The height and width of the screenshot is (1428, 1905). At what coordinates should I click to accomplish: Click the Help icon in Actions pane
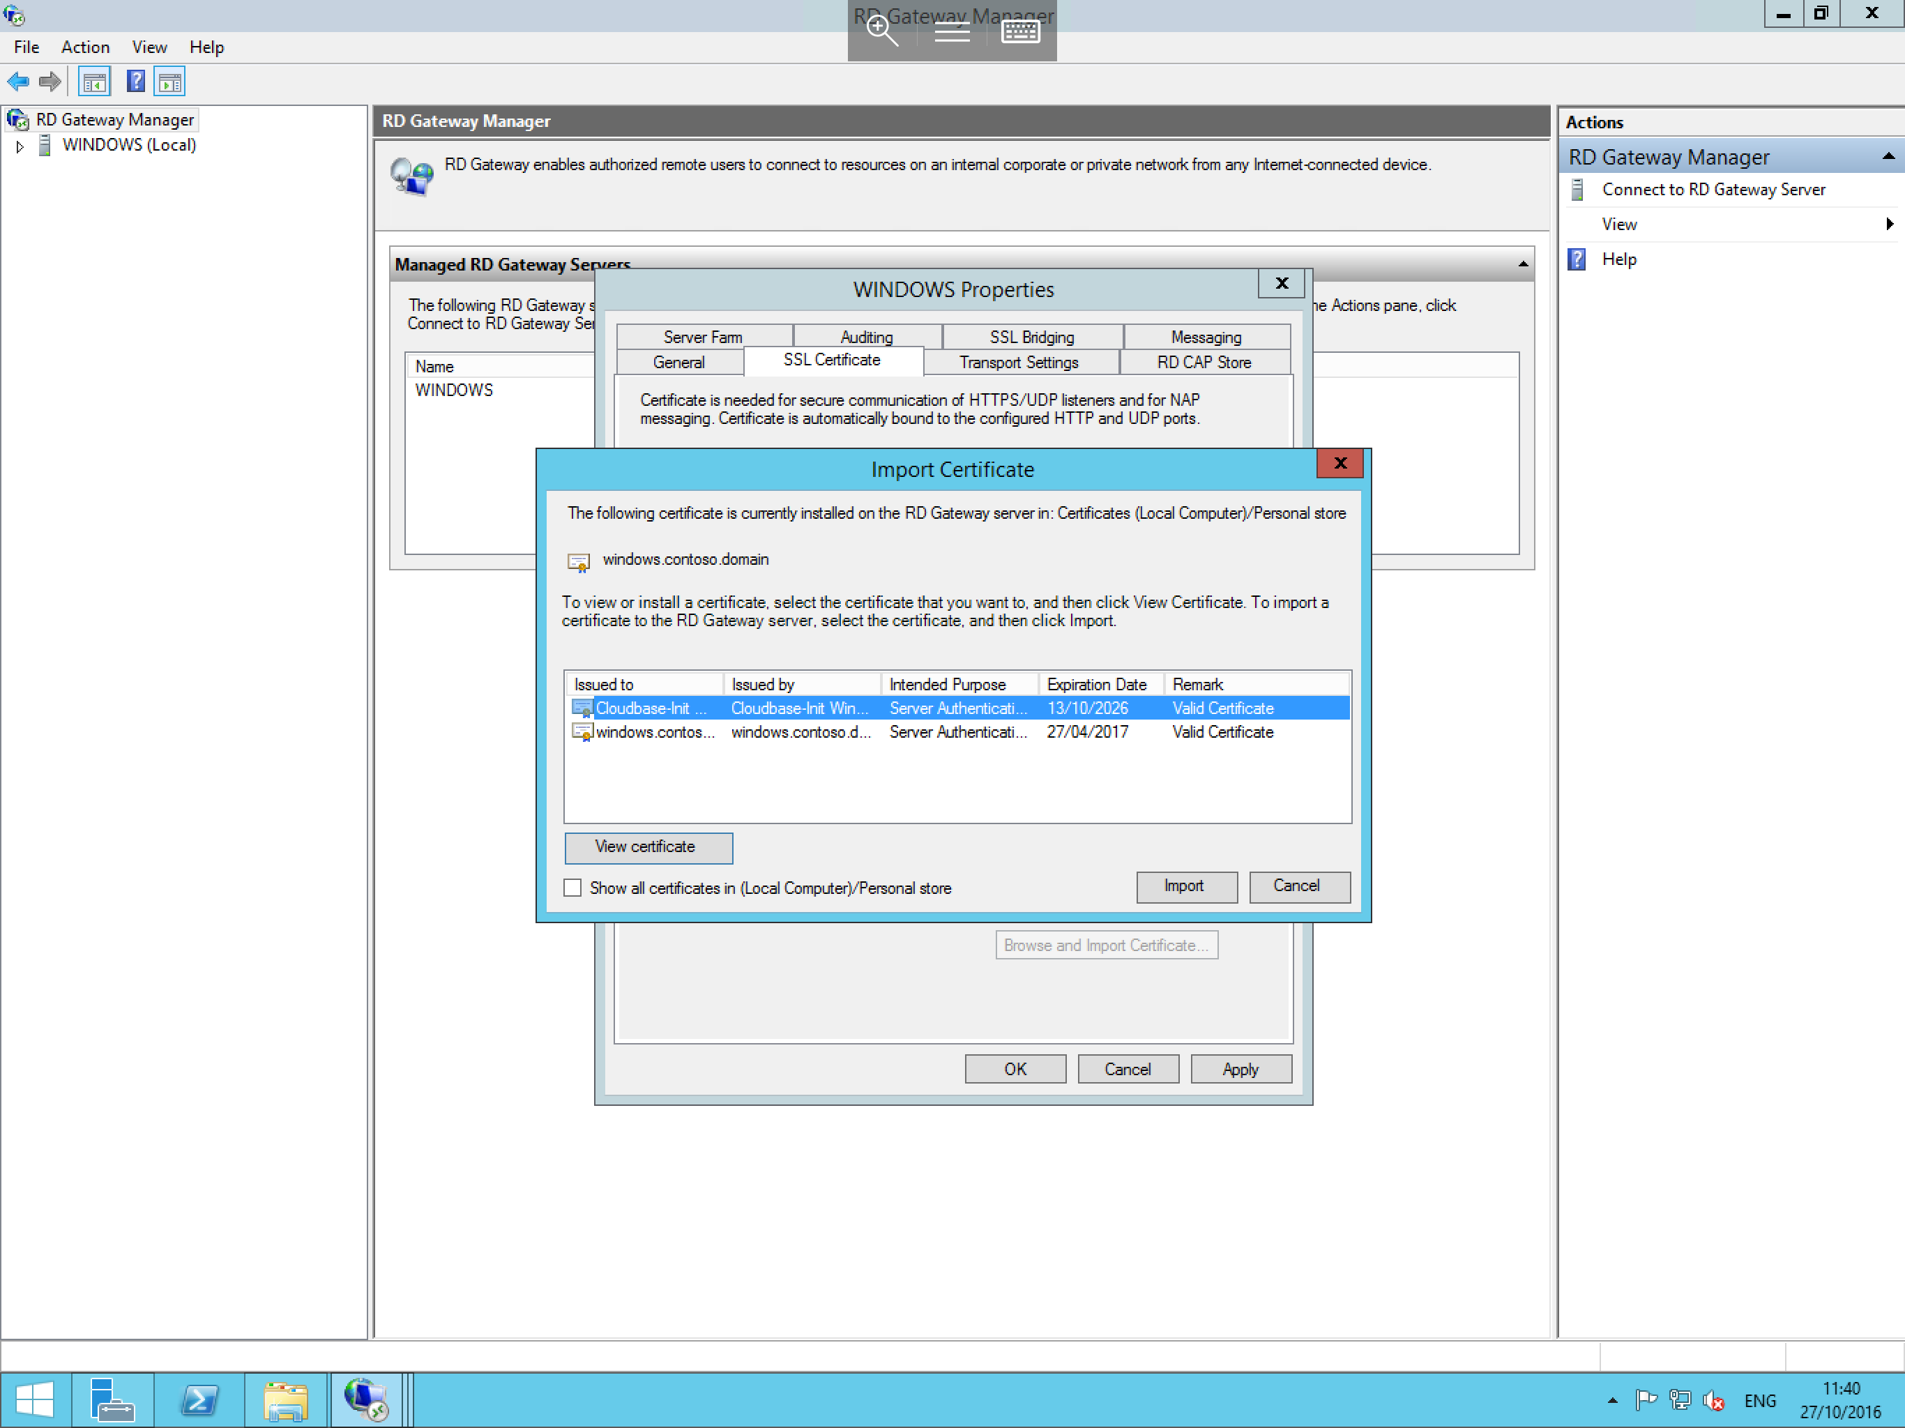[1577, 259]
